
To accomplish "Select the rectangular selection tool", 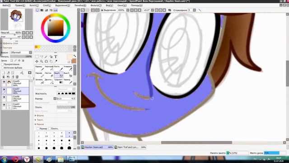I will tap(37, 57).
